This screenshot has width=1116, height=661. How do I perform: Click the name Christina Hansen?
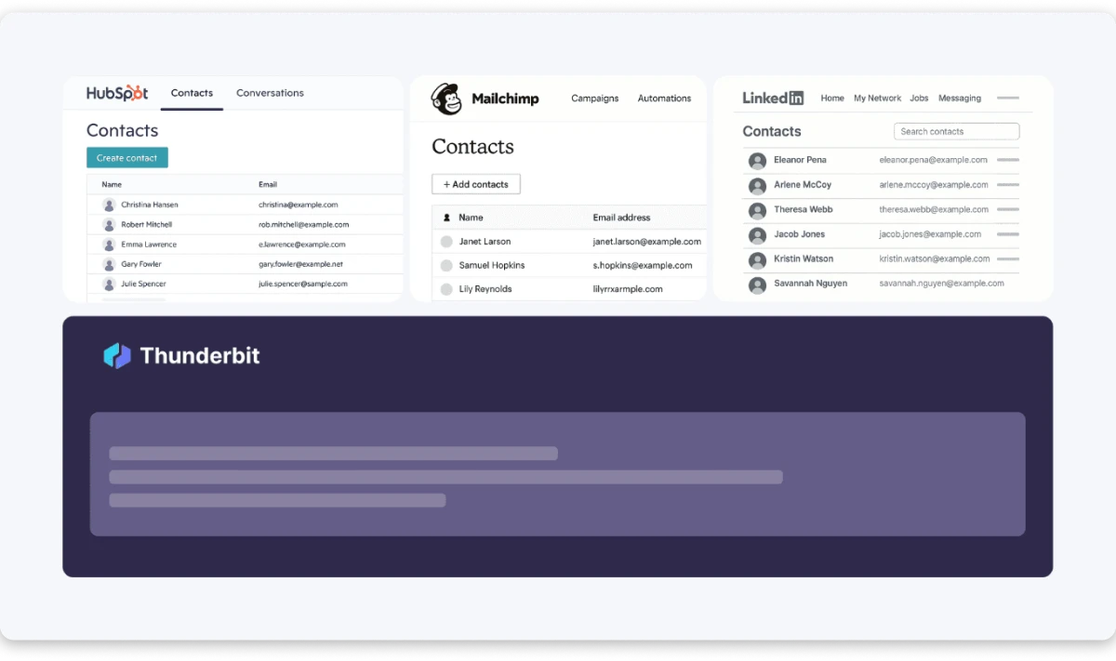[x=150, y=205]
